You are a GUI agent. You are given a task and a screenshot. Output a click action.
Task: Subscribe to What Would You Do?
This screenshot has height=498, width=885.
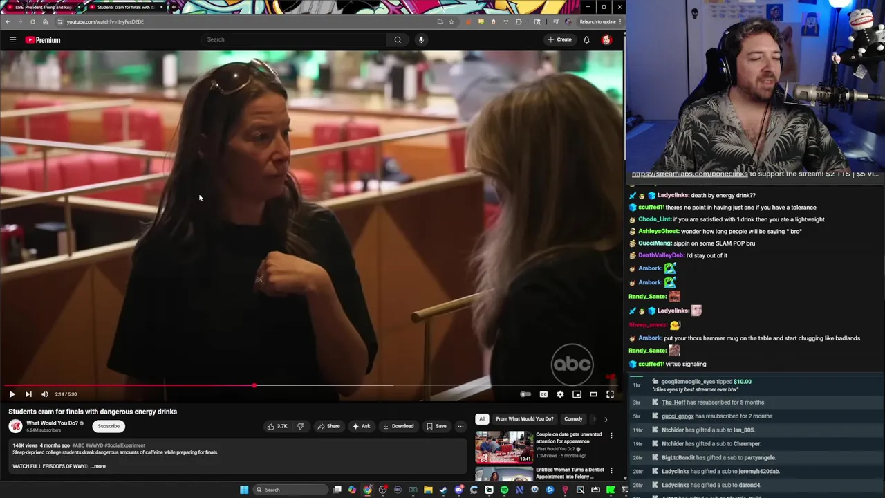(109, 426)
